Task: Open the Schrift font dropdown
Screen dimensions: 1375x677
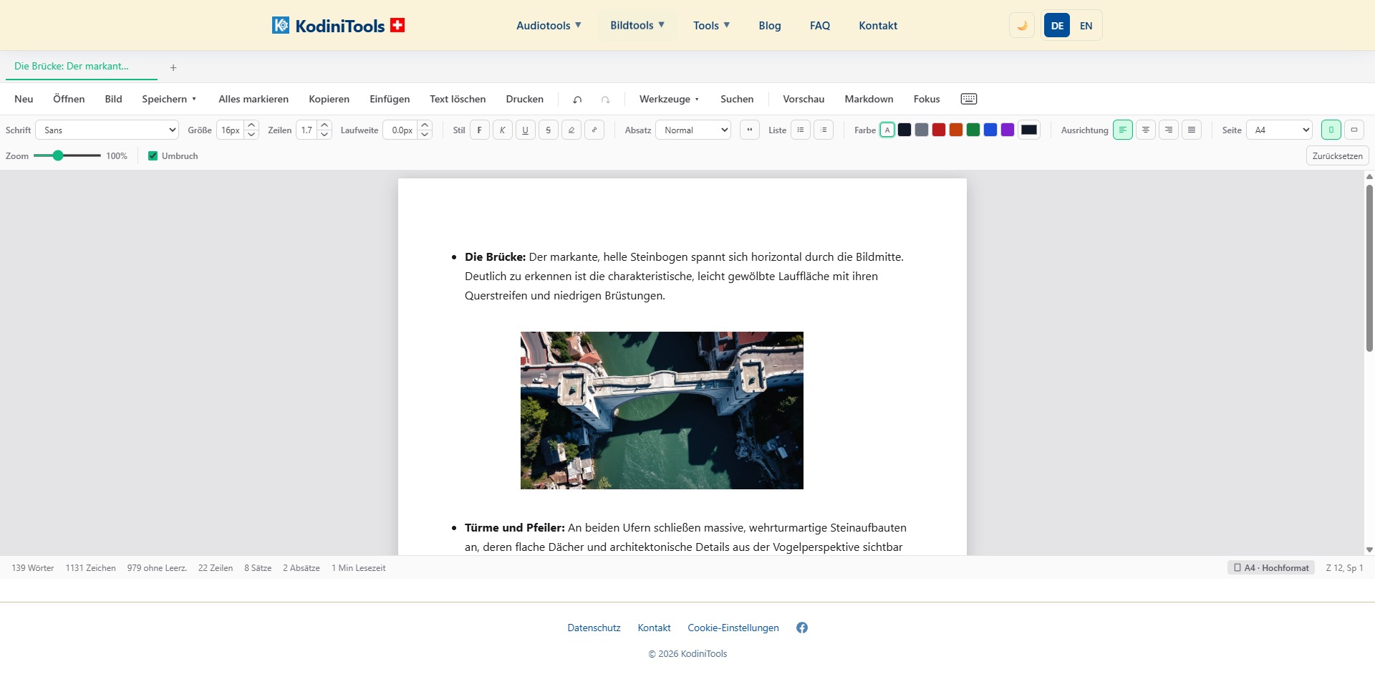Action: tap(107, 130)
